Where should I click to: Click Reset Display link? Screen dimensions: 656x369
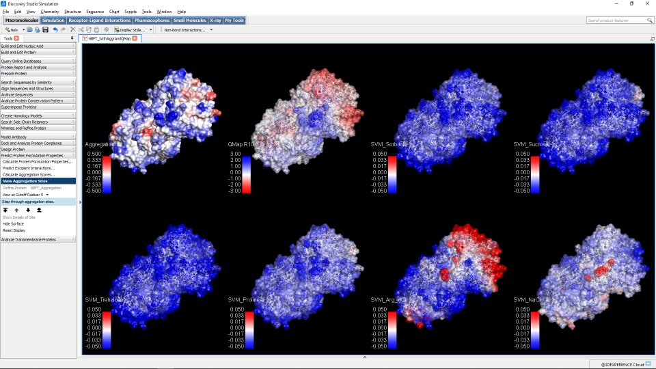coord(14,230)
